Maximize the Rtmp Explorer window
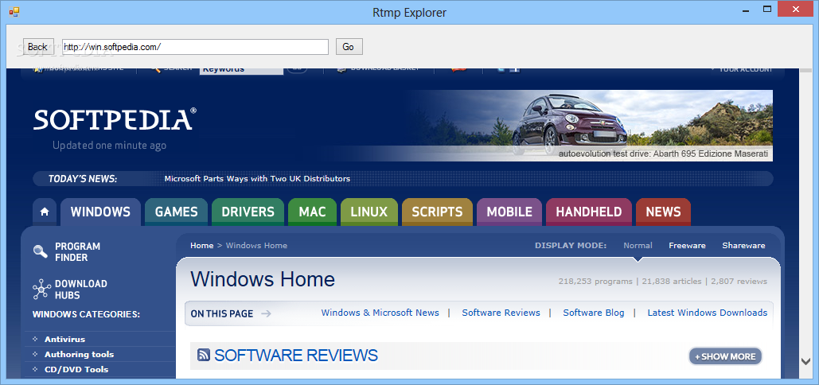 pyautogui.click(x=766, y=9)
